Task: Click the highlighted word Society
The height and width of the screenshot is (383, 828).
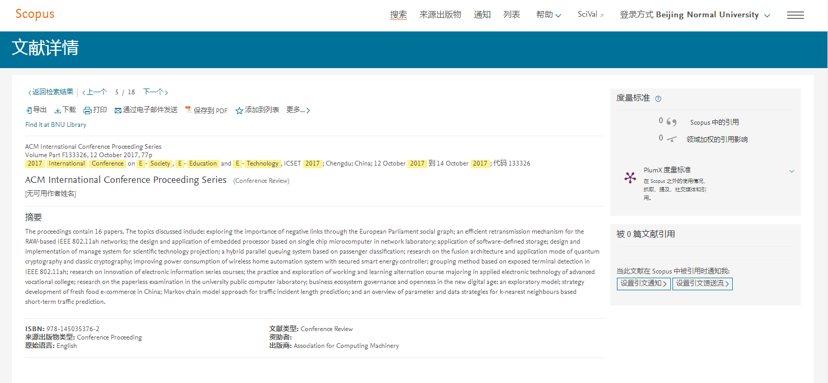Action: pos(160,163)
